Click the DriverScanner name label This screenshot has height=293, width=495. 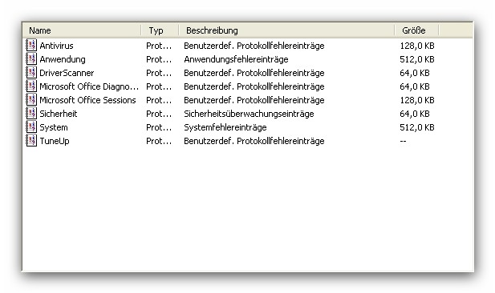pos(67,73)
